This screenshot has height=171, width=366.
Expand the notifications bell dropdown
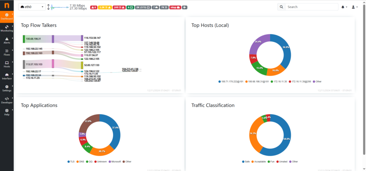(x=344, y=7)
